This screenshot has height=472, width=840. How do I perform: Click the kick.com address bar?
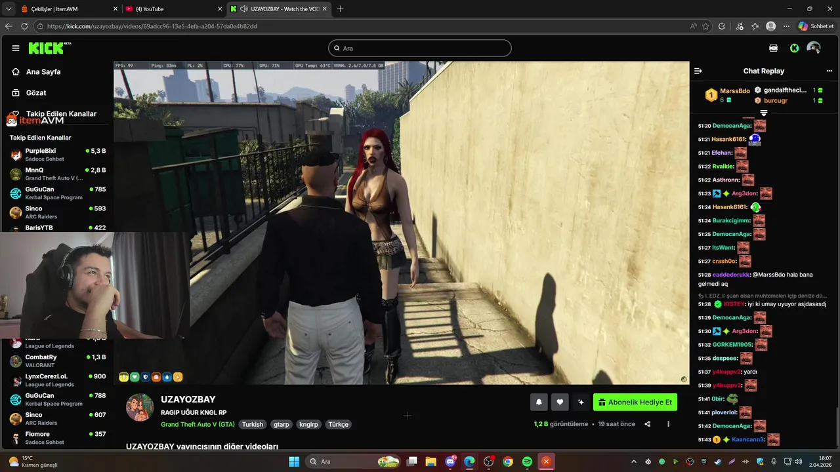point(362,26)
